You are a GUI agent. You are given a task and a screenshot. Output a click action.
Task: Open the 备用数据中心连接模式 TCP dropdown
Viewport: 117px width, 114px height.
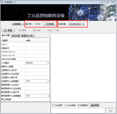tap(37, 96)
